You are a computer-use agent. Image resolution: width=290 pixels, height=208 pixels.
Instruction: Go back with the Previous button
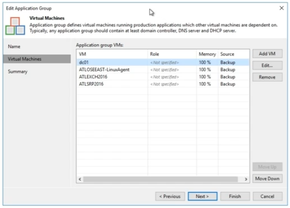(x=170, y=196)
